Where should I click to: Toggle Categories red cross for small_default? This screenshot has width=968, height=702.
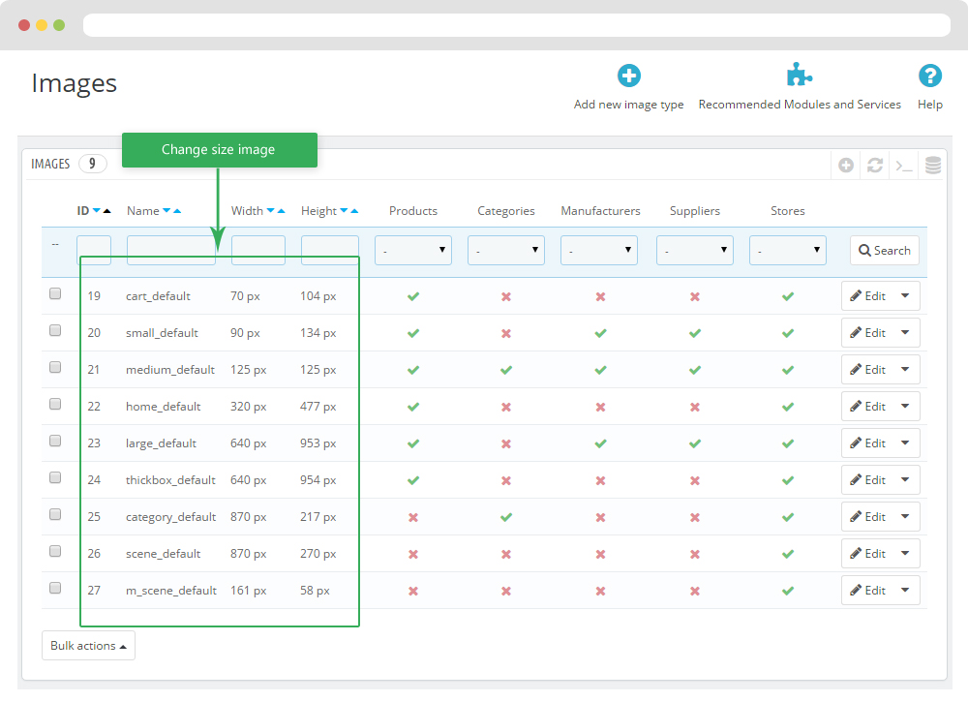(506, 333)
